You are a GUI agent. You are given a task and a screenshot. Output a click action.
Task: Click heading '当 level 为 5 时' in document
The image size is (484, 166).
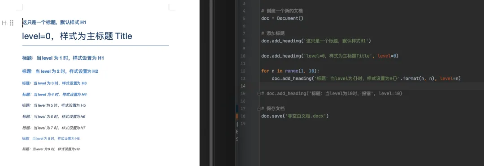coord(54,105)
